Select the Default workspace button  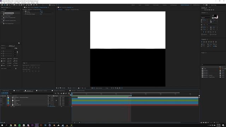coord(133,5)
